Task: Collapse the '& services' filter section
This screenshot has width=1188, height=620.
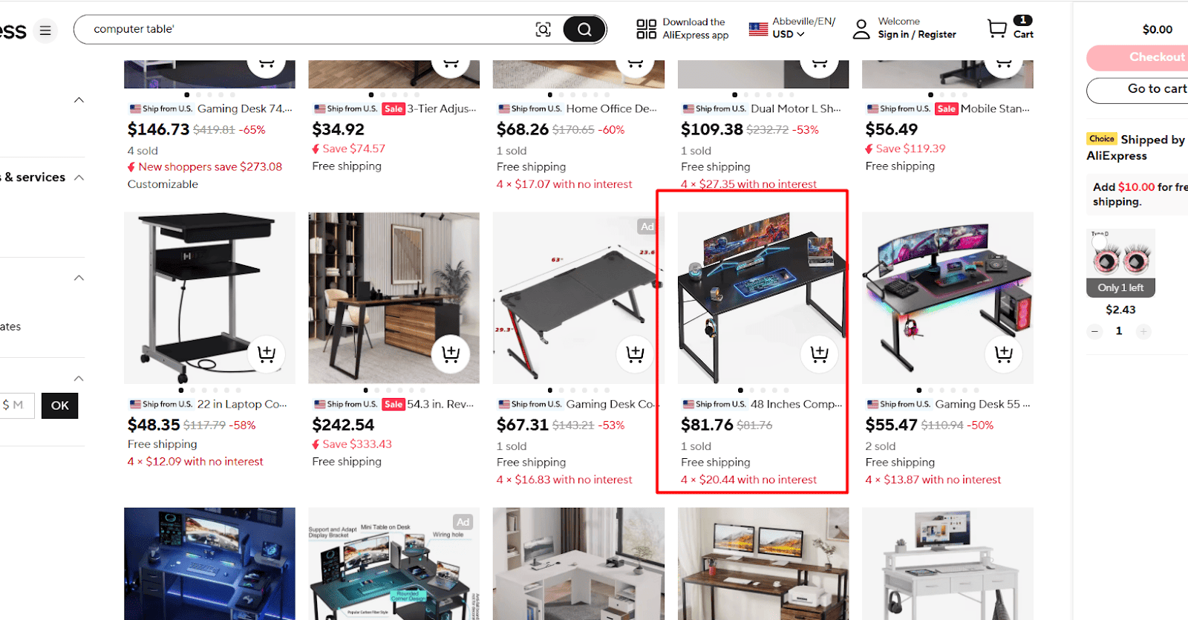Action: 79,177
